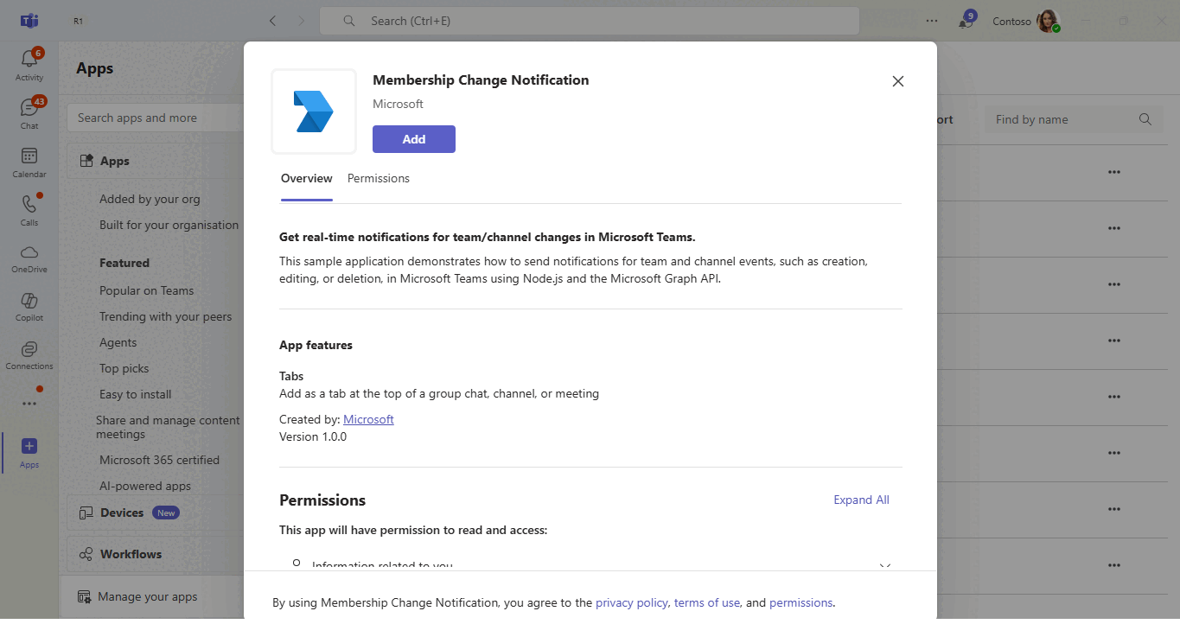Click the R1 label in title bar
Screen dimensions: 1180x624
tap(79, 21)
